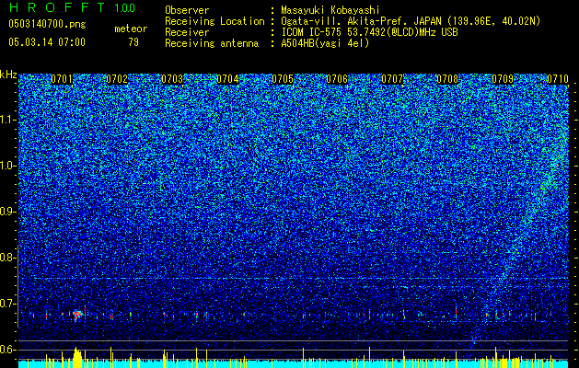
Task: Click the 0709 time marker
Action: tap(503, 79)
